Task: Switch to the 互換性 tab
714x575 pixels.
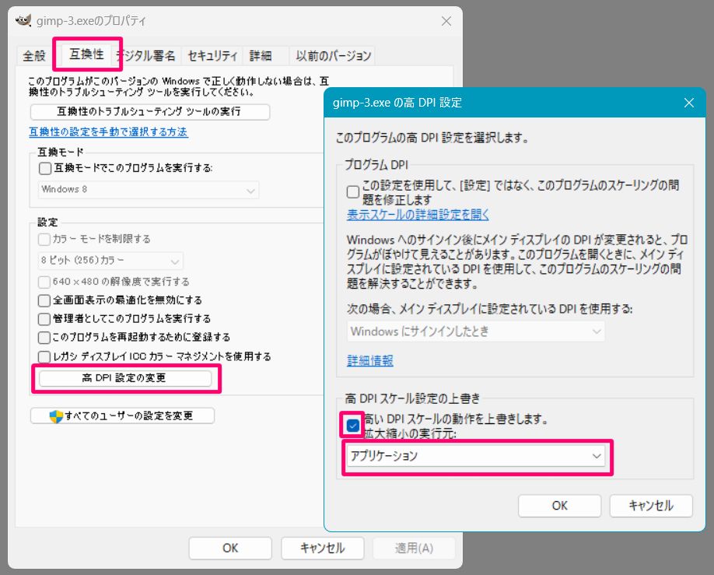Action: click(86, 54)
